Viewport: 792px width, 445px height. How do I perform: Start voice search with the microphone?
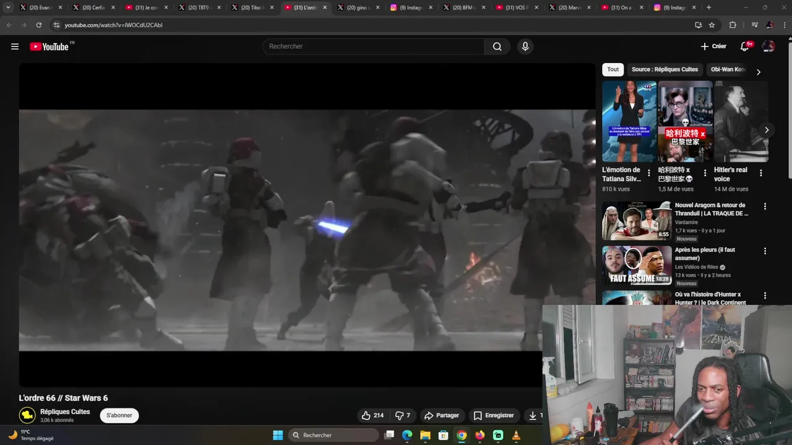525,46
